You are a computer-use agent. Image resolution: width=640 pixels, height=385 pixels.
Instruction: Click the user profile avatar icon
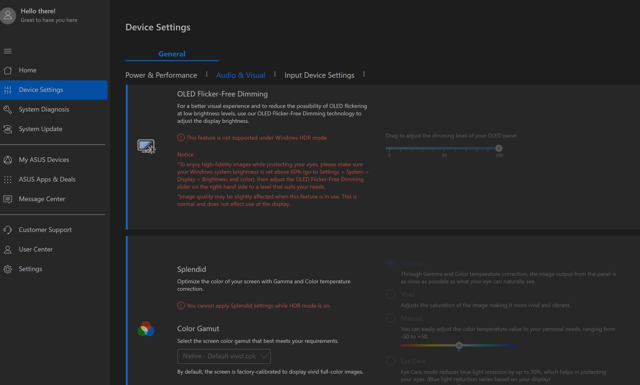(8, 15)
